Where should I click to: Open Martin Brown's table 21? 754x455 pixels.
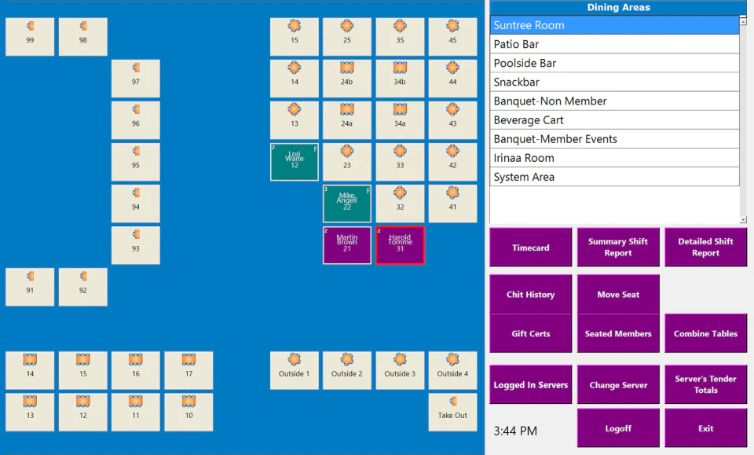pos(347,245)
